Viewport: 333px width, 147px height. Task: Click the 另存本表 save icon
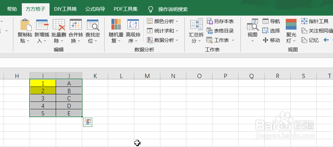tap(210, 21)
